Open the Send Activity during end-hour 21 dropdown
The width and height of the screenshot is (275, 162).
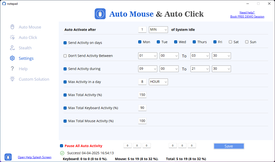(200, 69)
